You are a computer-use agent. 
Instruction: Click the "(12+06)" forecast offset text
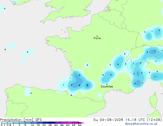(x=155, y=120)
